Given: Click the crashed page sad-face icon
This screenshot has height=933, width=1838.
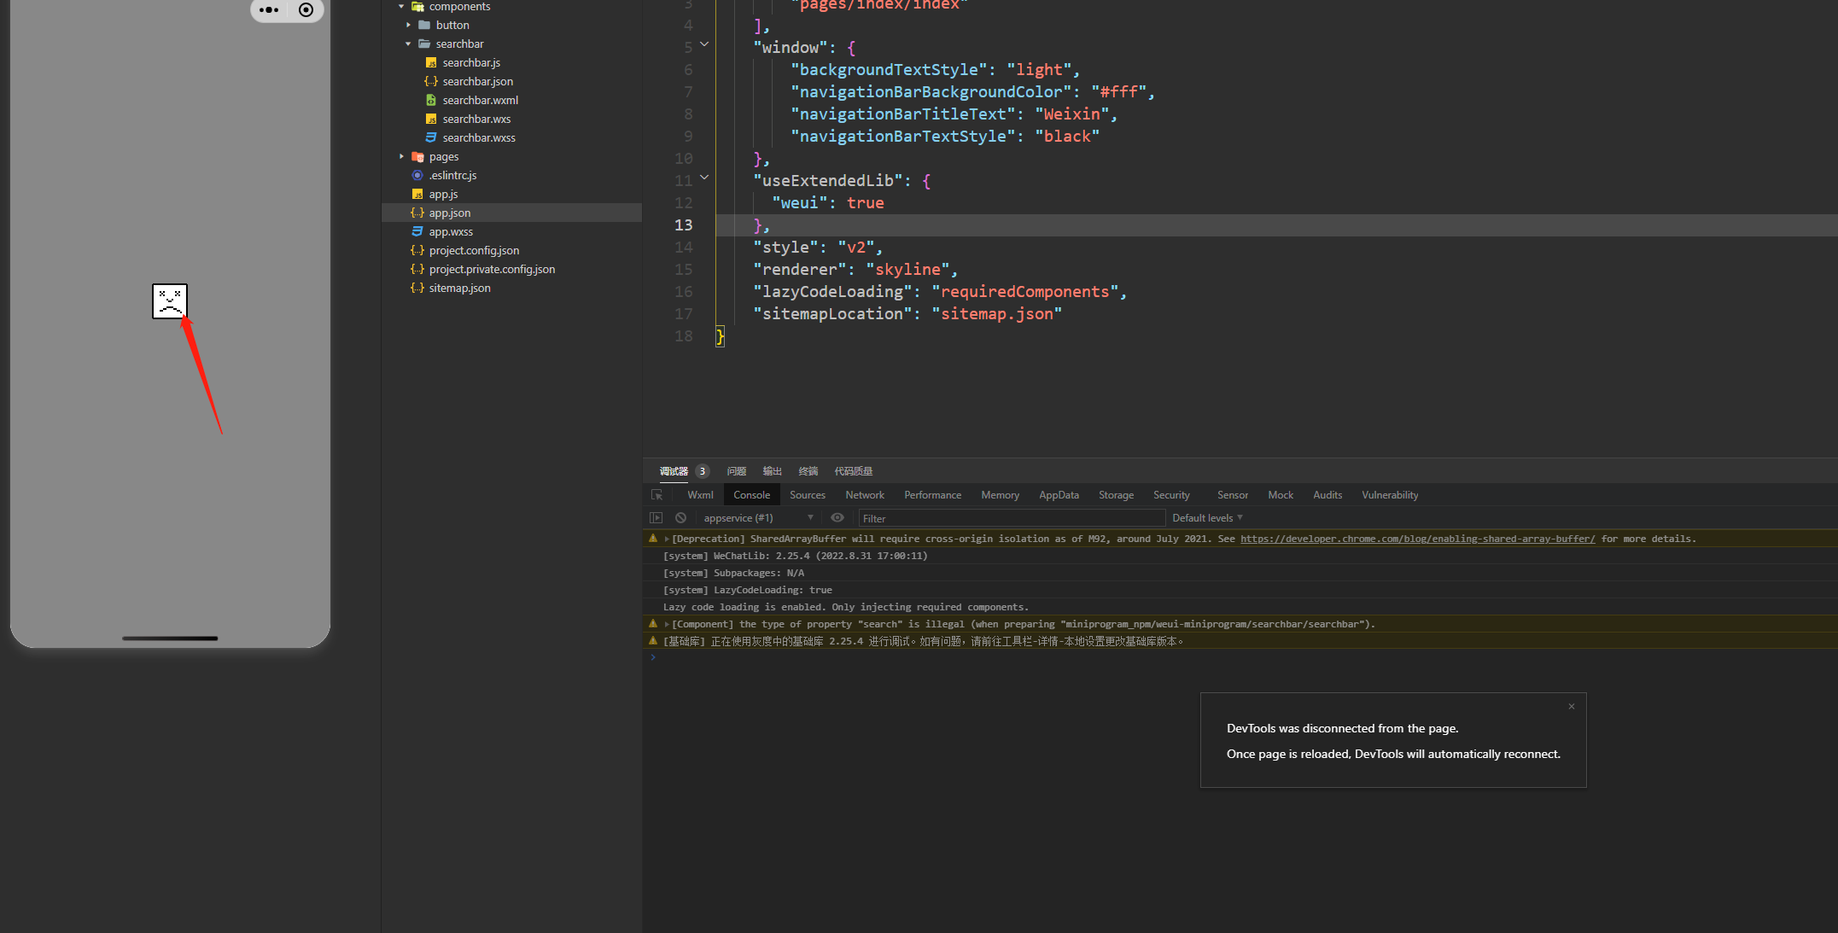Looking at the screenshot, I should [170, 301].
